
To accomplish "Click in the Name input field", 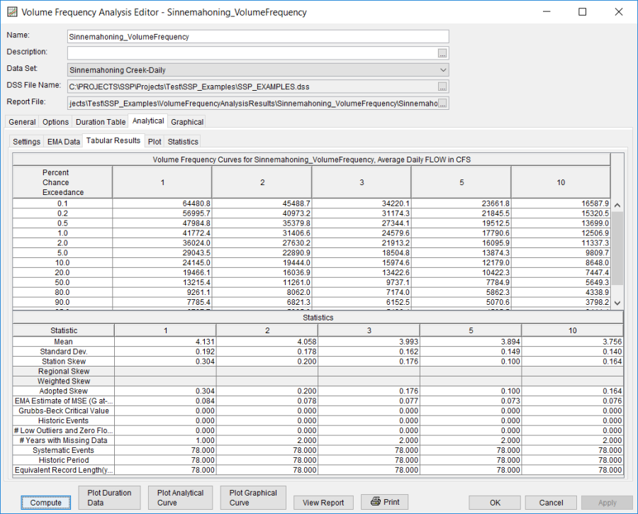I will tap(258, 37).
